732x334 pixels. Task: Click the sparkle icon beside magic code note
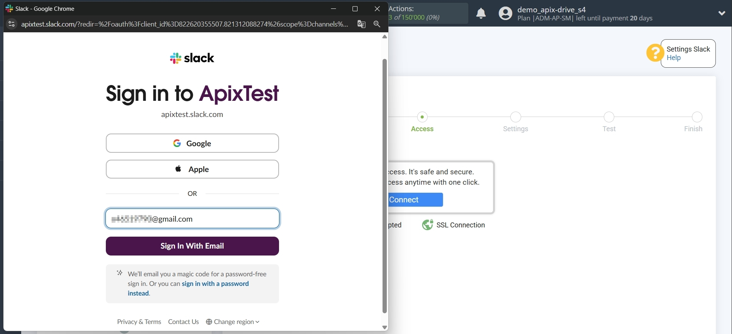[x=120, y=273]
